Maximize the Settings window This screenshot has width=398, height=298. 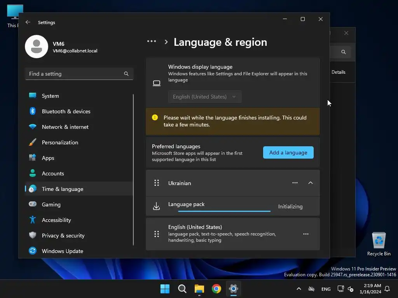(302, 19)
